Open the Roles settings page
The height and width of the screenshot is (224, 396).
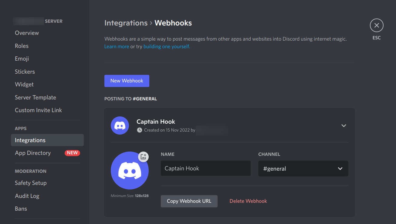coord(22,45)
